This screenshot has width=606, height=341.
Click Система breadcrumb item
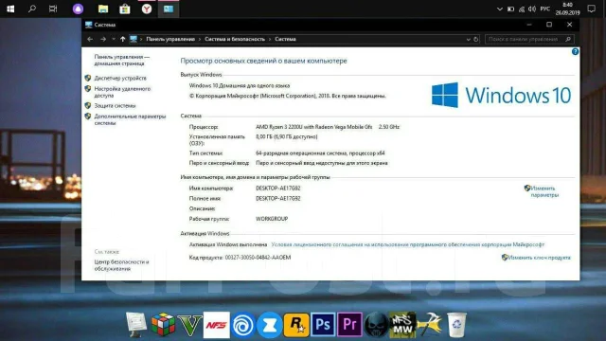285,39
